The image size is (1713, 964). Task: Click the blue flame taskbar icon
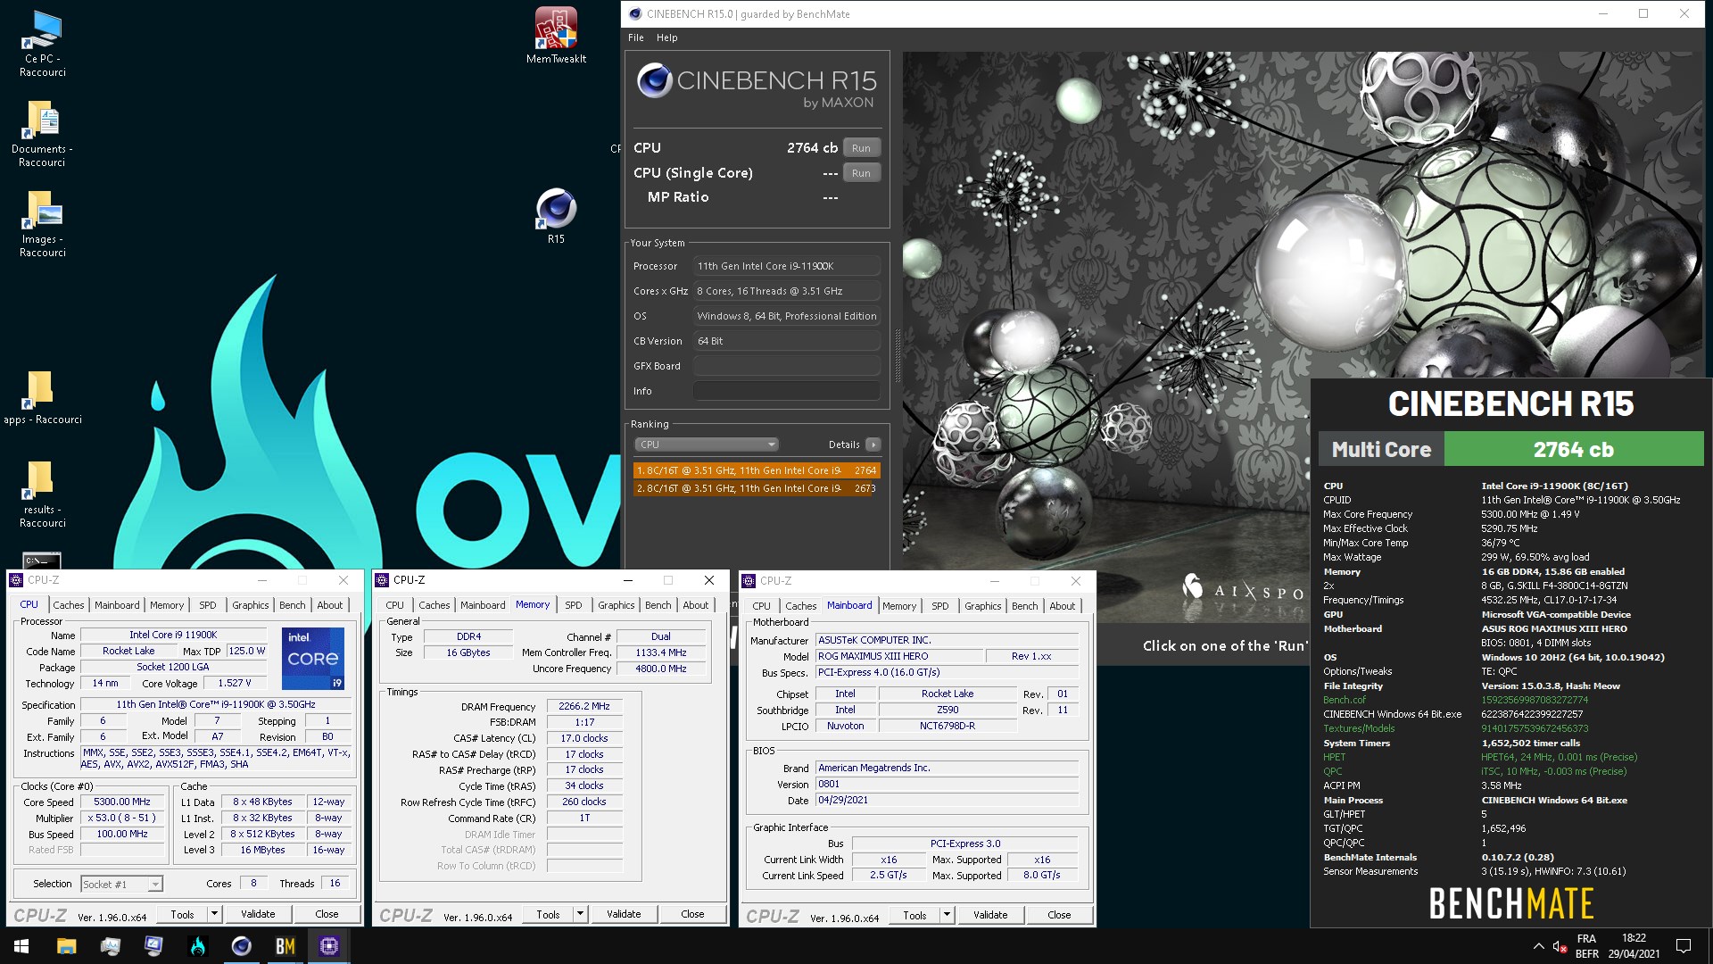point(197,946)
